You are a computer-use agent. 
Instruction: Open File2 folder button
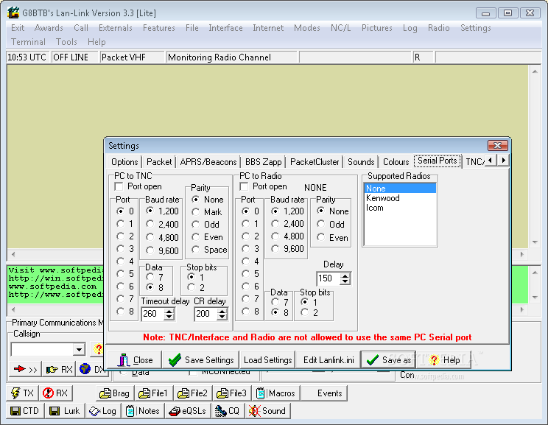coord(192,393)
